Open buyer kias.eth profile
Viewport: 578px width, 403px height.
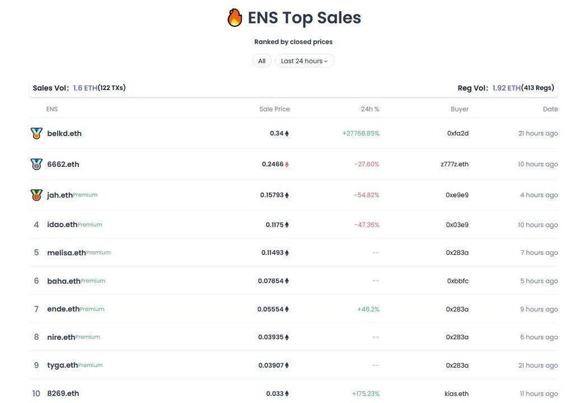(456, 394)
